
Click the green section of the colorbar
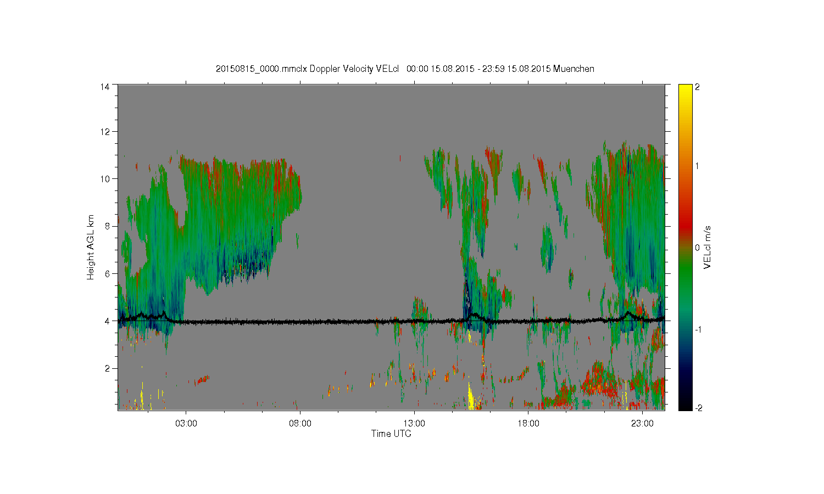pos(685,274)
